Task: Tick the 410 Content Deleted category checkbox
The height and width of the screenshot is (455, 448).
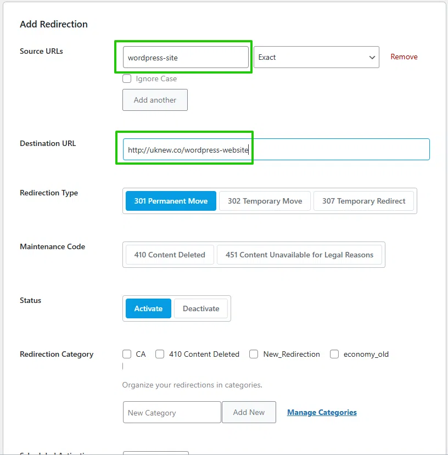Action: (x=160, y=354)
